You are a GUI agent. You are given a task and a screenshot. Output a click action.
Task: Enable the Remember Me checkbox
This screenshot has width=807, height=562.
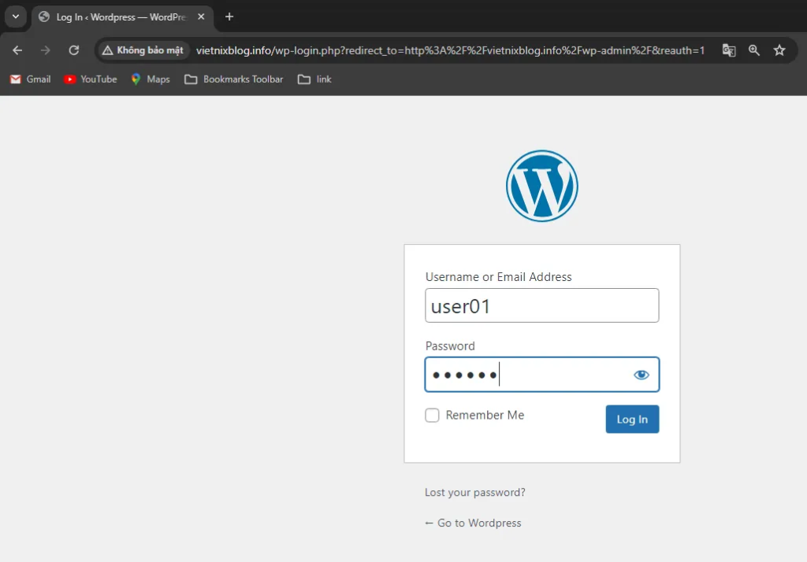[x=432, y=416]
